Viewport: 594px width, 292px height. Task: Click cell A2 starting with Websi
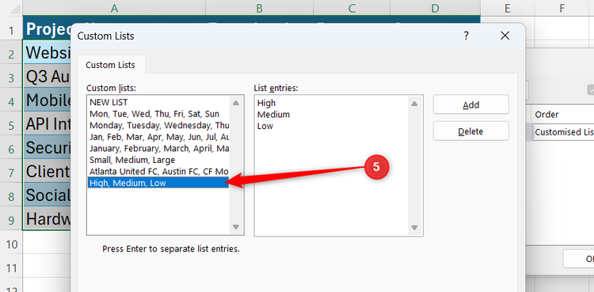(x=48, y=53)
